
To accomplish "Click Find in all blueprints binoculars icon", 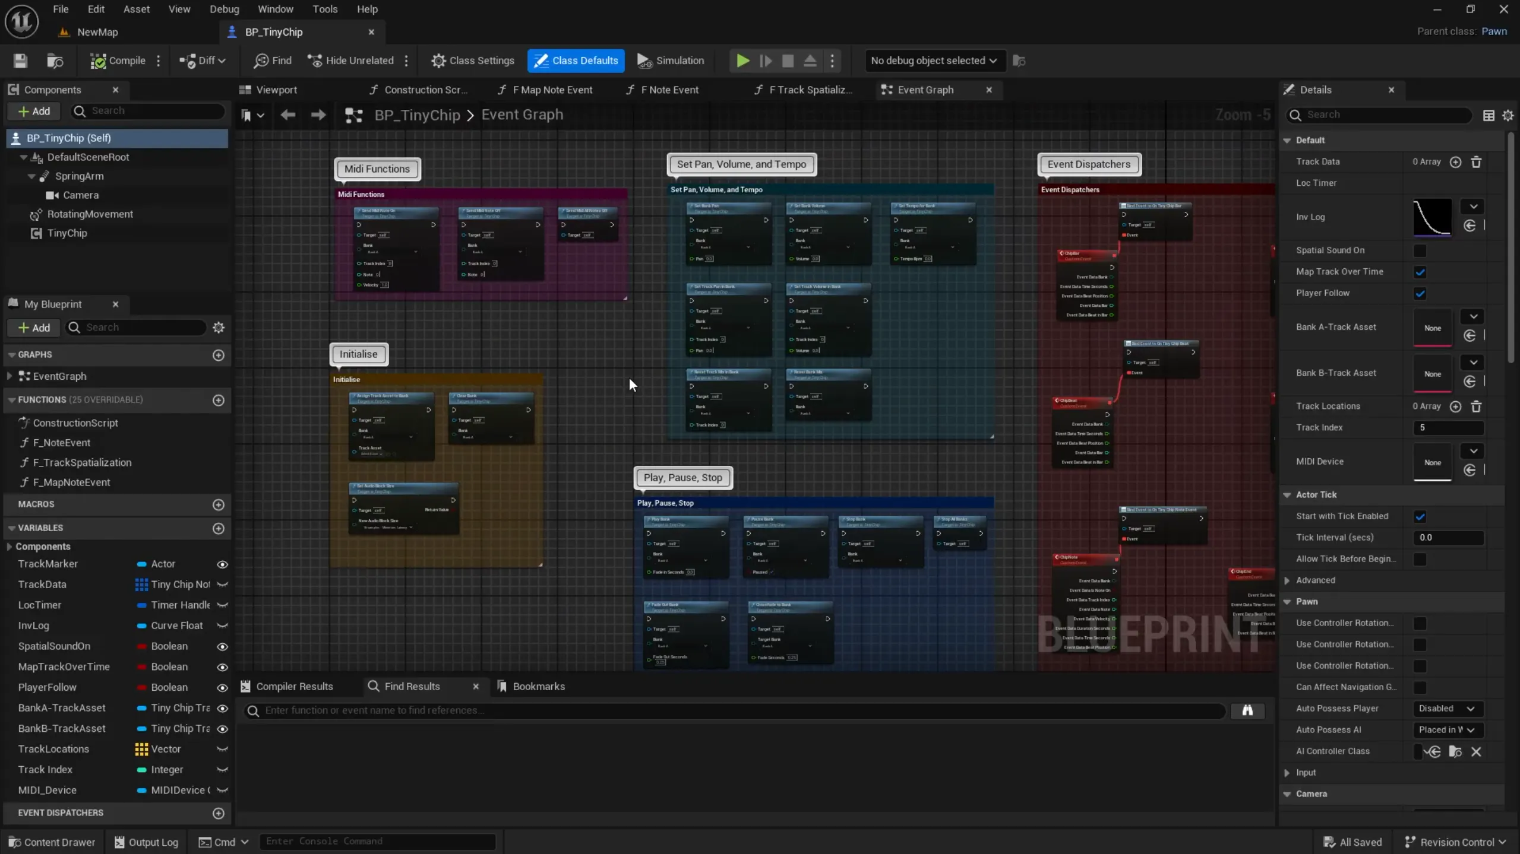I will (1247, 710).
